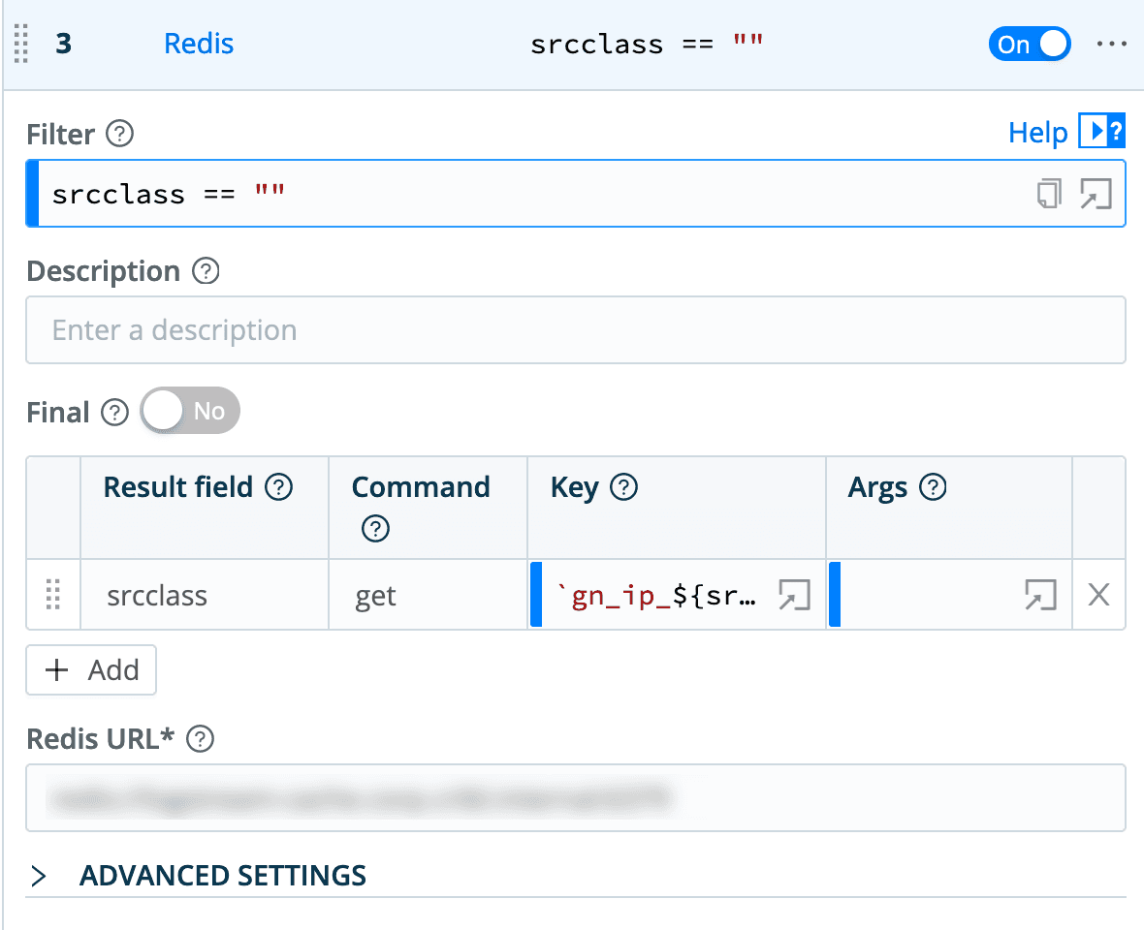
Task: Open the filter expression in the expanded editor
Action: (x=1096, y=193)
